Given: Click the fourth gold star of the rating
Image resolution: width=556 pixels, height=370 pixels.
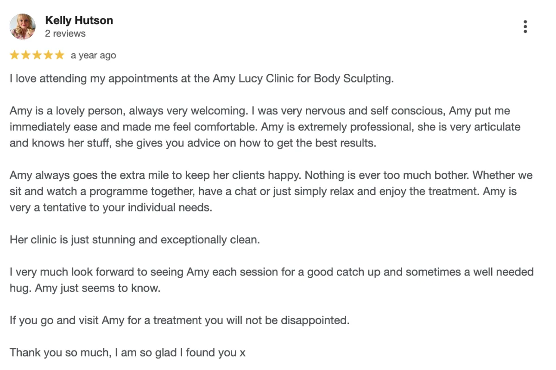Looking at the screenshot, I should click(x=48, y=55).
